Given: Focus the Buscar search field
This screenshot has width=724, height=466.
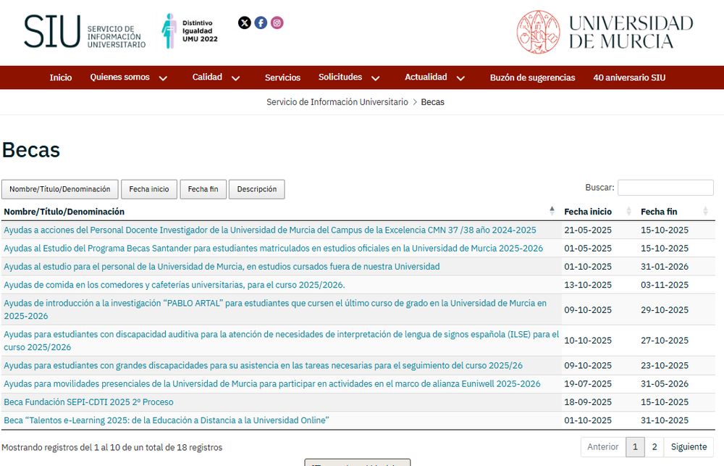Looking at the screenshot, I should [x=665, y=188].
